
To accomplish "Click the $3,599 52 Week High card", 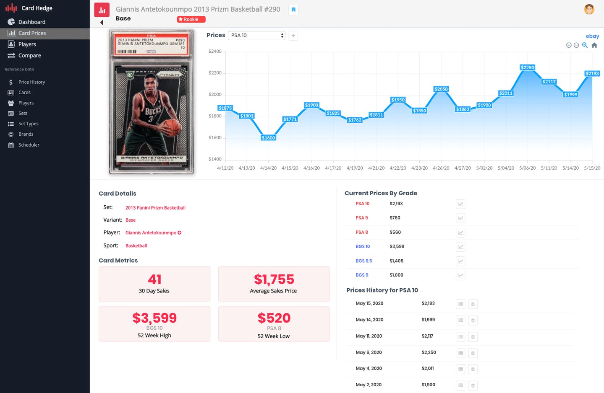I will pyautogui.click(x=154, y=324).
